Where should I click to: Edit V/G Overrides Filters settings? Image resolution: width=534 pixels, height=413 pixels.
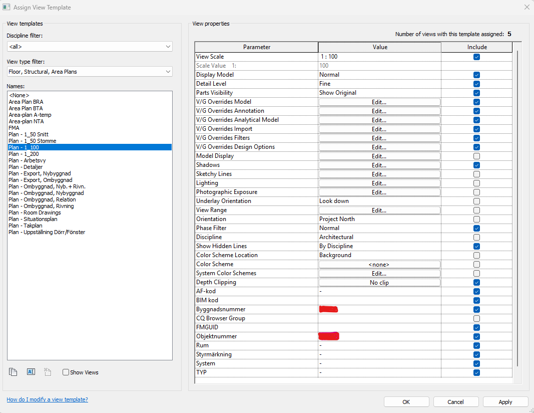tap(379, 138)
